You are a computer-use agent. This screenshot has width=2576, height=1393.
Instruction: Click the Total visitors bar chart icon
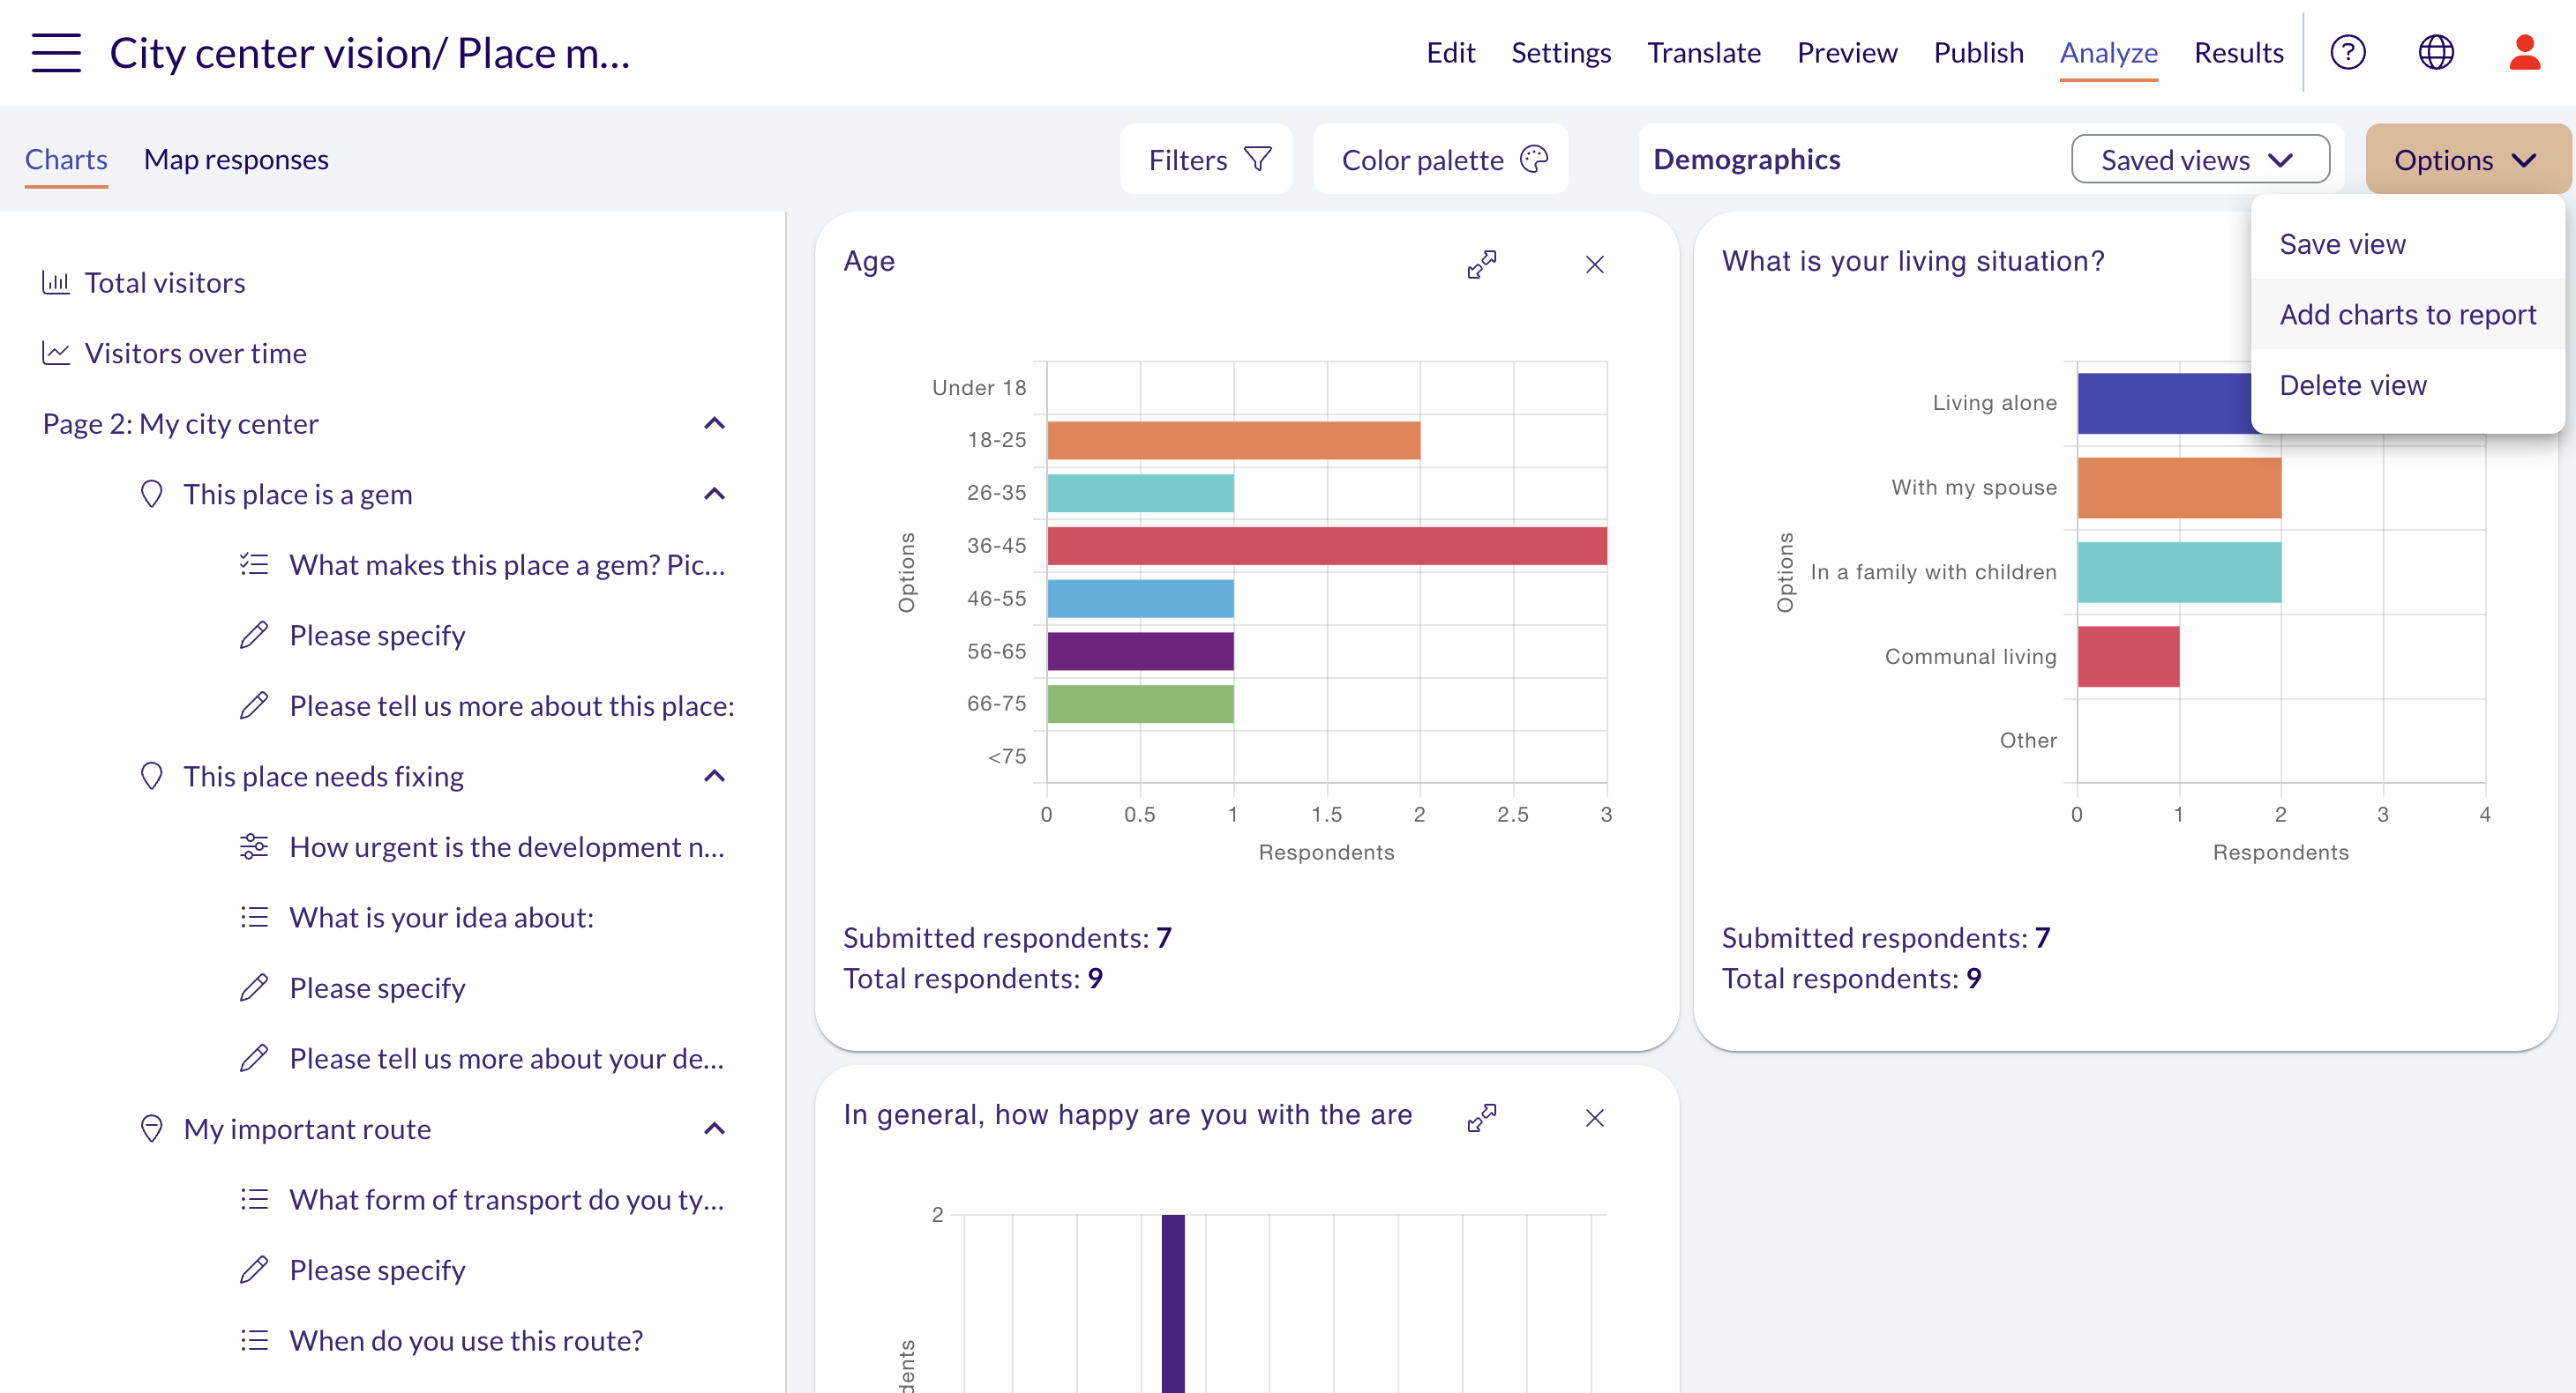tap(55, 283)
